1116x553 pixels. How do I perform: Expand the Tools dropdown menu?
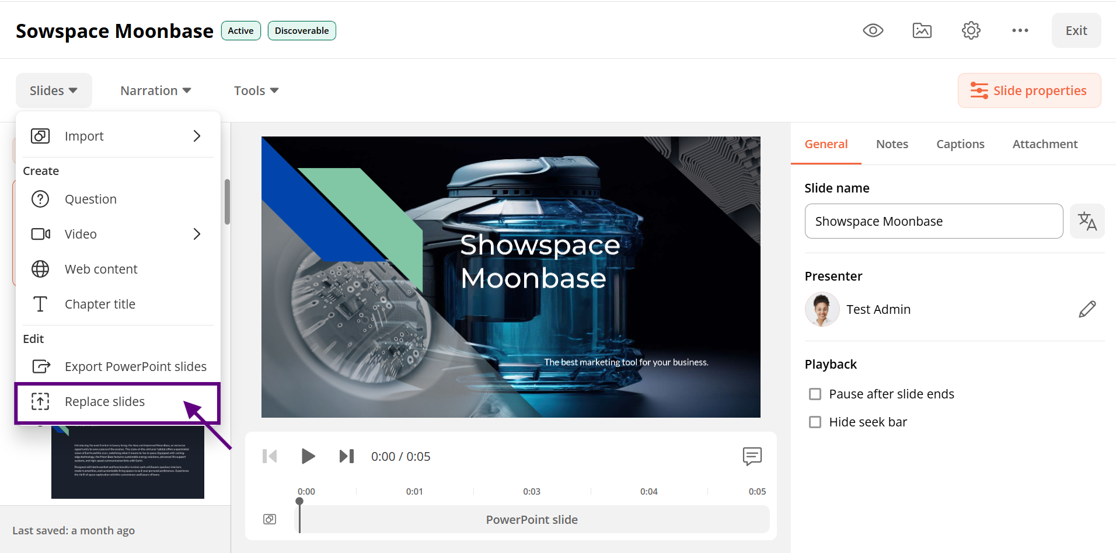(256, 90)
